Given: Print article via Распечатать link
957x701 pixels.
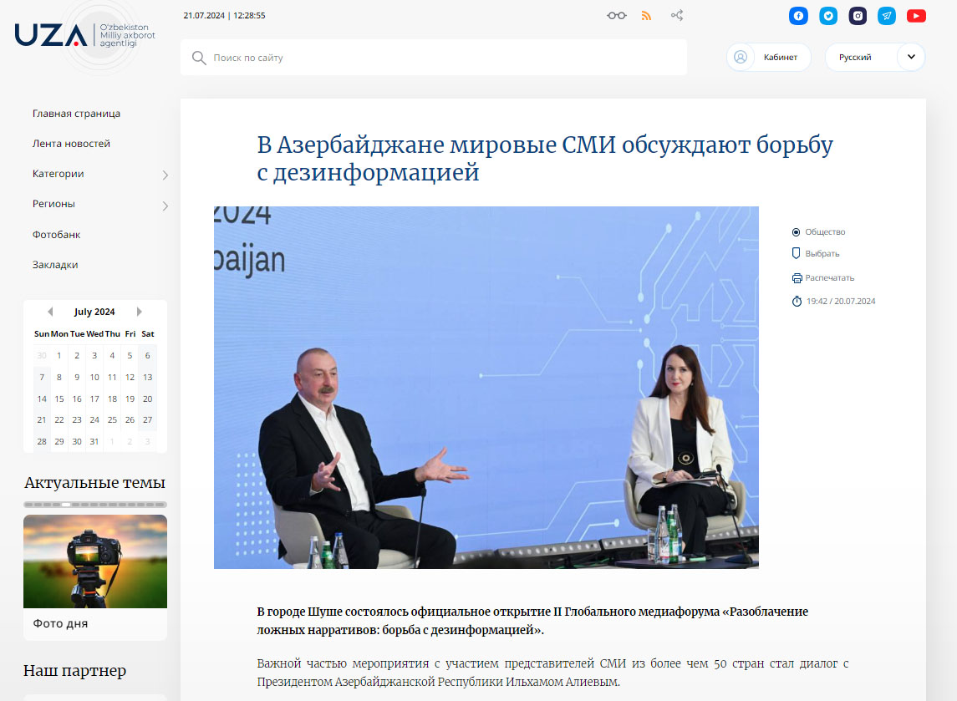Looking at the screenshot, I should (x=829, y=278).
